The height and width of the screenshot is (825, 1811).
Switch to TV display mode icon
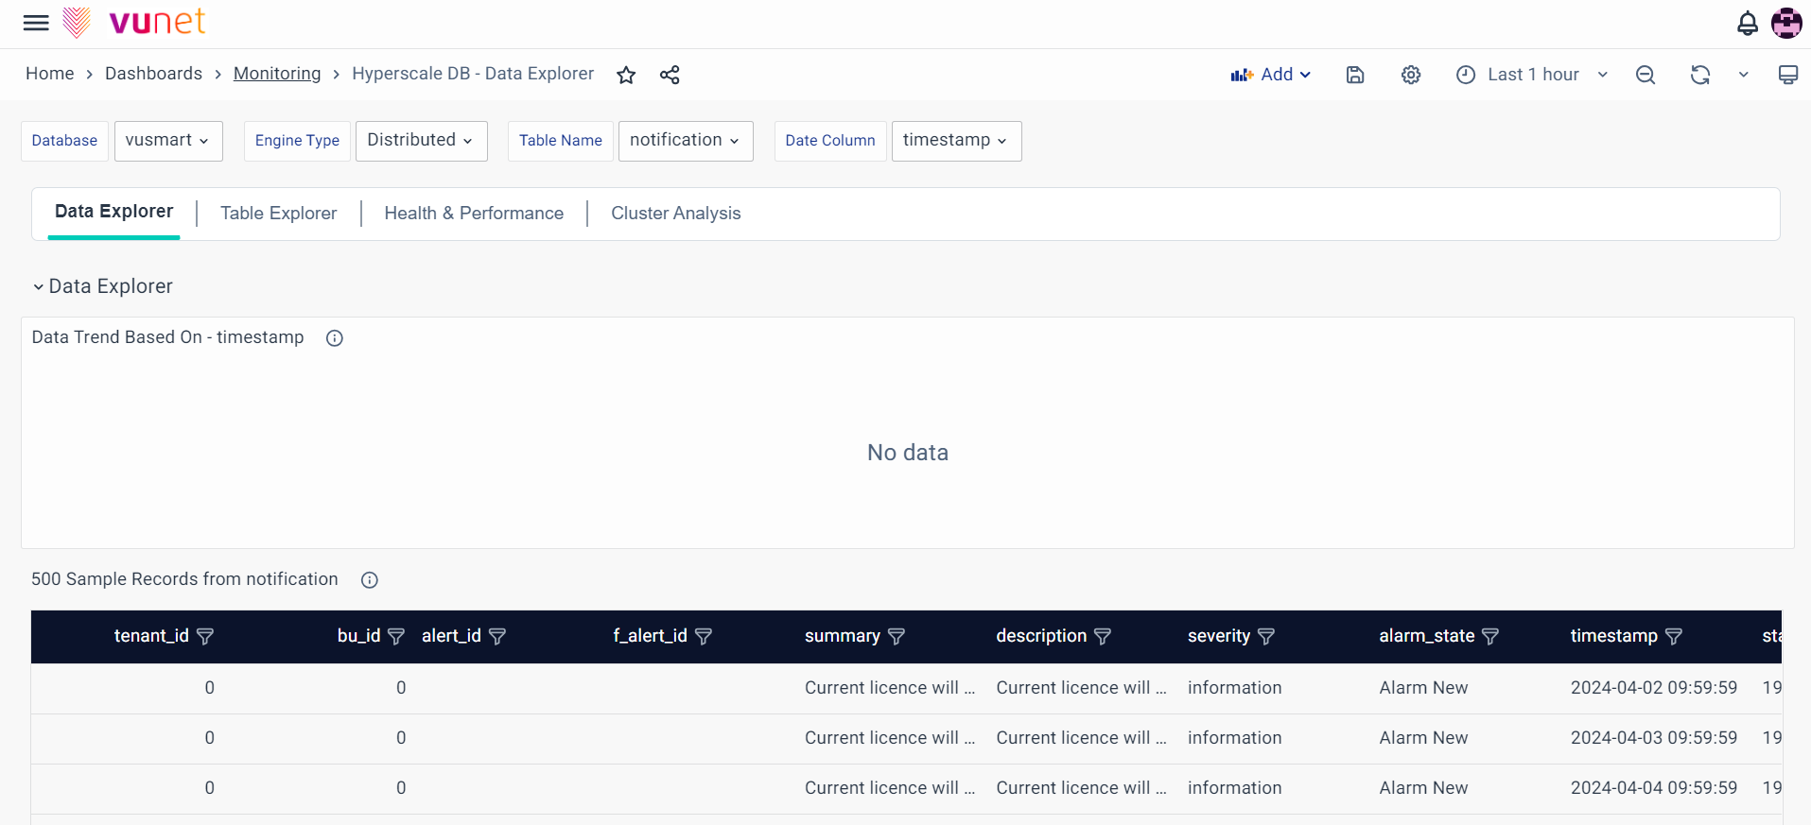tap(1787, 75)
